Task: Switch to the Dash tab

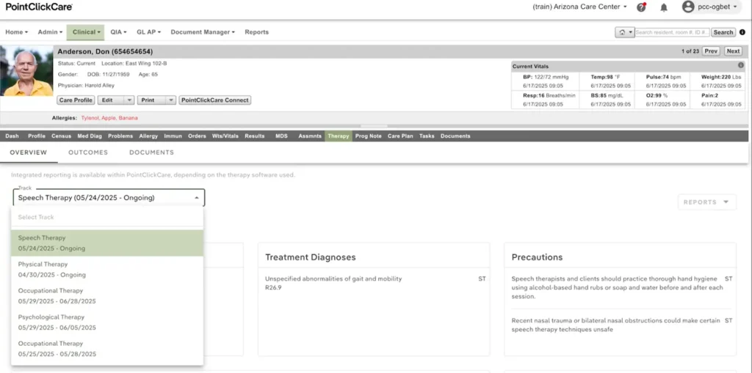Action: tap(12, 136)
